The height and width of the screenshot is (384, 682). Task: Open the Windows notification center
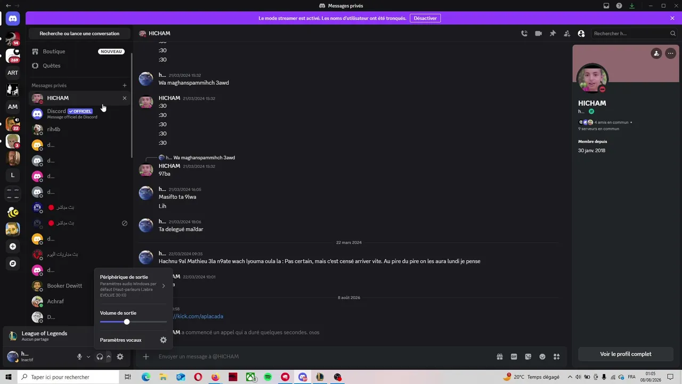[x=670, y=377]
